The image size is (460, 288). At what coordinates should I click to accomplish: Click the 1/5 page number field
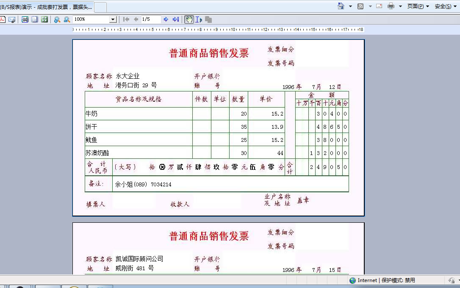(151, 19)
